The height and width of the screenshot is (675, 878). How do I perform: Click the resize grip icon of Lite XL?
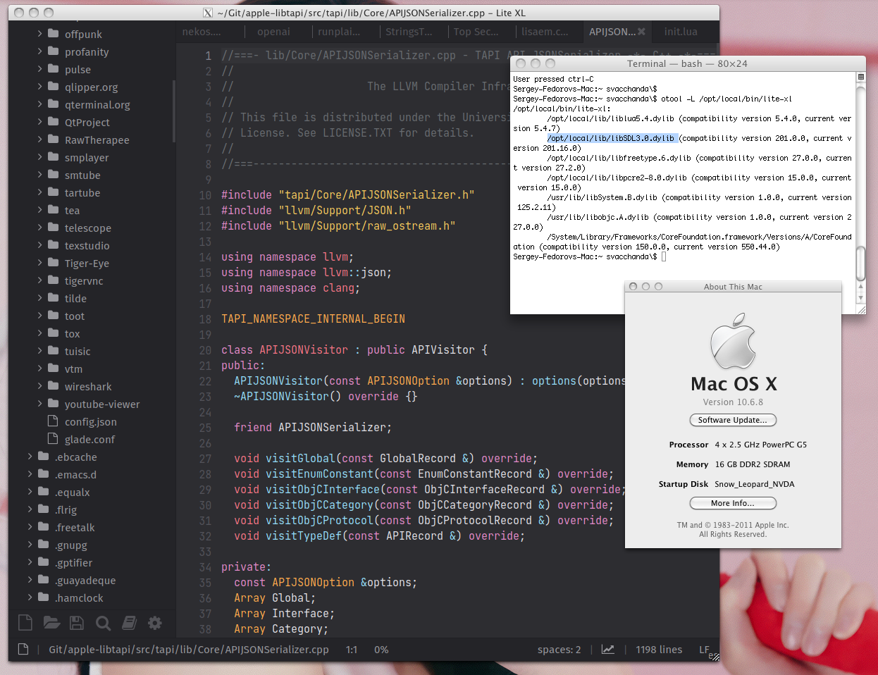[x=714, y=656]
